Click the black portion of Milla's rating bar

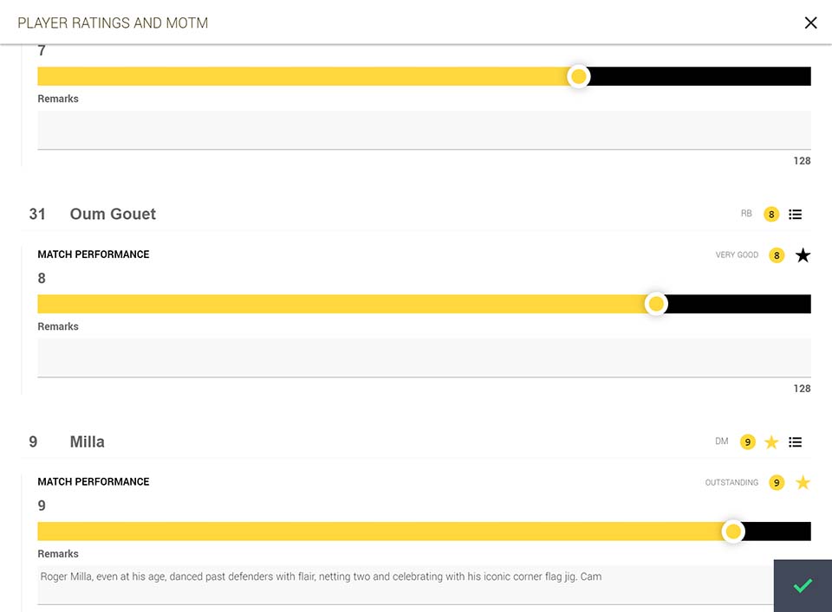(x=778, y=531)
